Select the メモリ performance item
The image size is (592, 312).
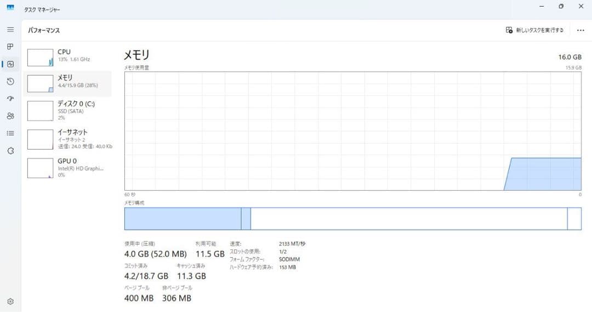pyautogui.click(x=68, y=83)
